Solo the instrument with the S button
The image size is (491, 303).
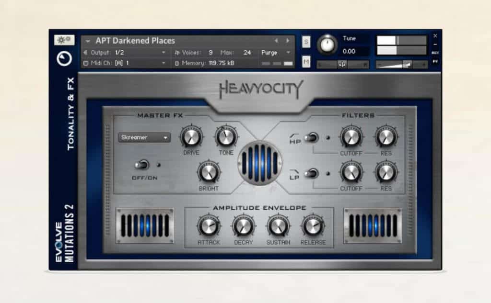pos(306,42)
